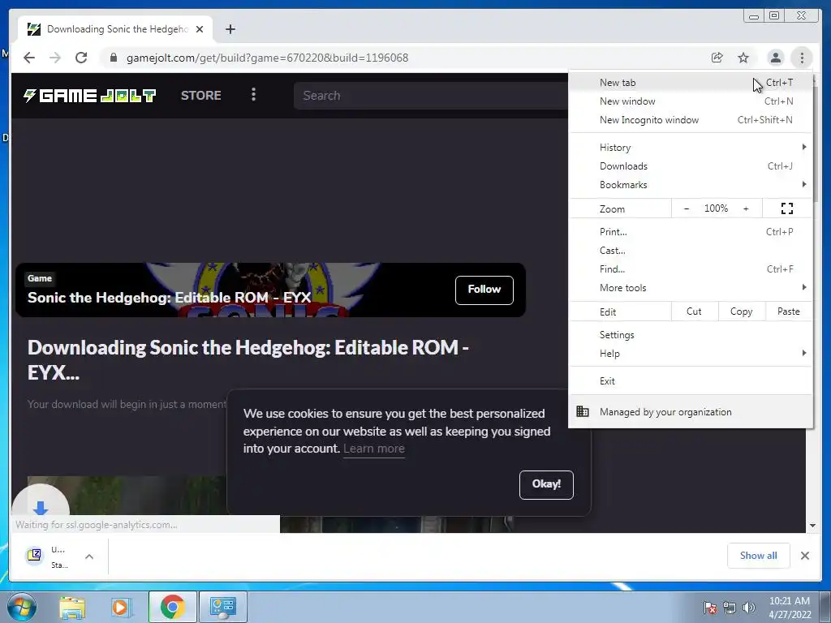Open the Game Jolt three-dot more menu

click(x=253, y=95)
